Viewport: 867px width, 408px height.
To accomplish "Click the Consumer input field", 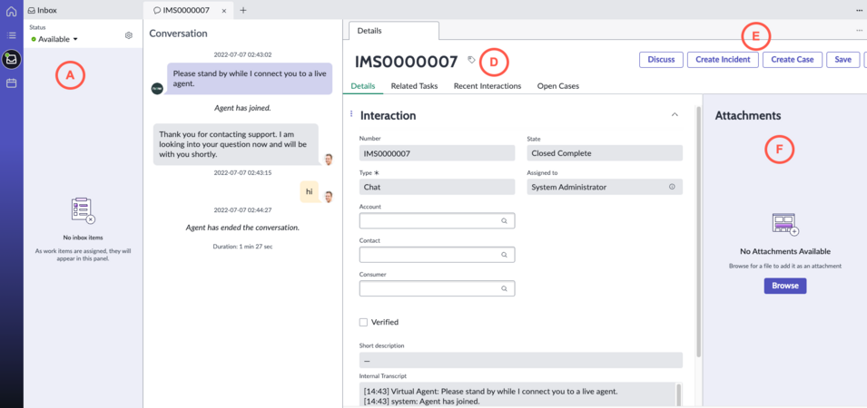I will coord(437,288).
